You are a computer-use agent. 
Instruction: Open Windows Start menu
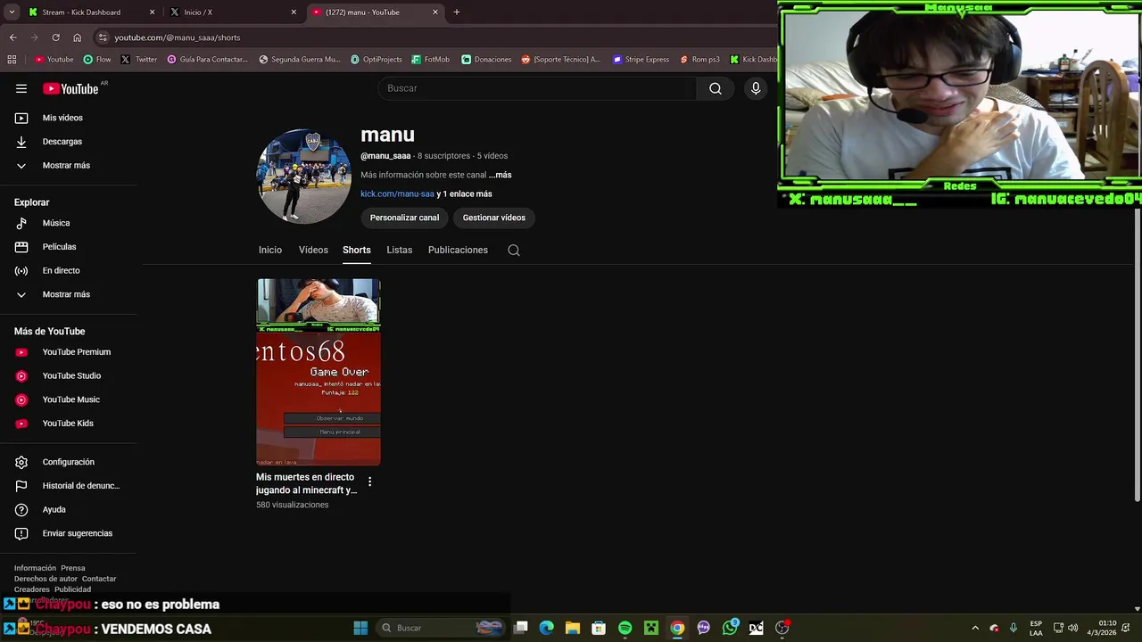pos(360,628)
